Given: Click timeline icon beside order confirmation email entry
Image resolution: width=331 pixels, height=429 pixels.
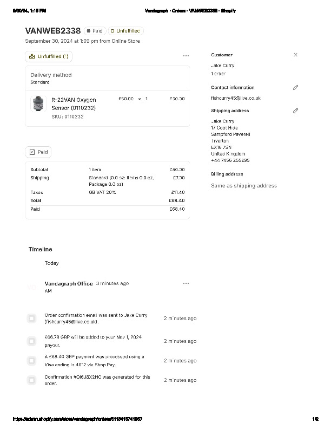Looking at the screenshot, I should point(31,318).
